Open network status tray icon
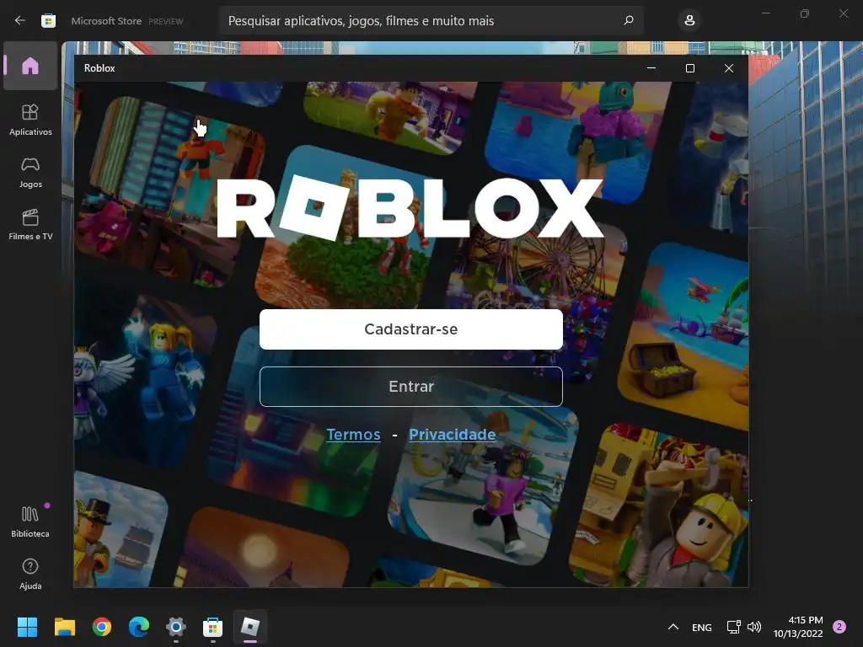Image resolution: width=863 pixels, height=647 pixels. pyautogui.click(x=734, y=627)
